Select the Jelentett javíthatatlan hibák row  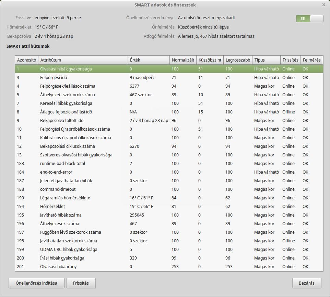[169, 181]
